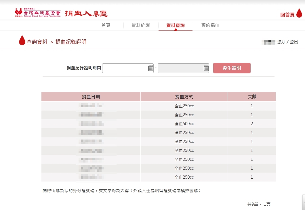Open the 資料維護 navigation tab
The width and height of the screenshot is (305, 210).
point(141,25)
